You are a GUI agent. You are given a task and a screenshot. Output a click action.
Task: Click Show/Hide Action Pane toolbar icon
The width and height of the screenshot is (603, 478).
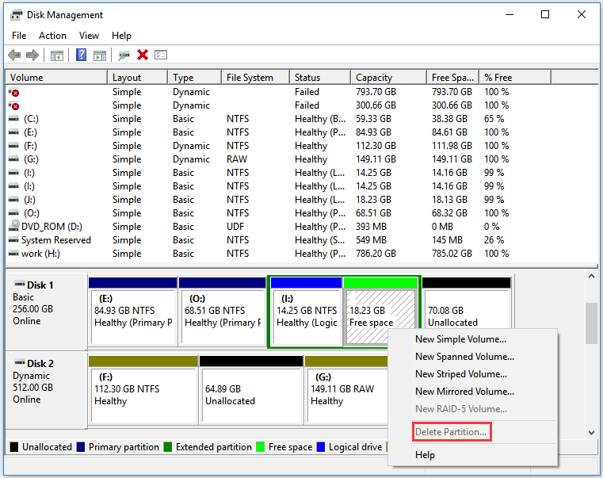tap(100, 55)
